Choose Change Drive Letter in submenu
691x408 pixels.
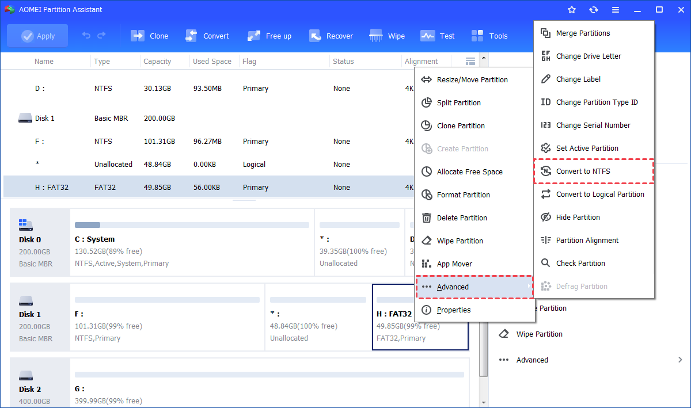594,56
